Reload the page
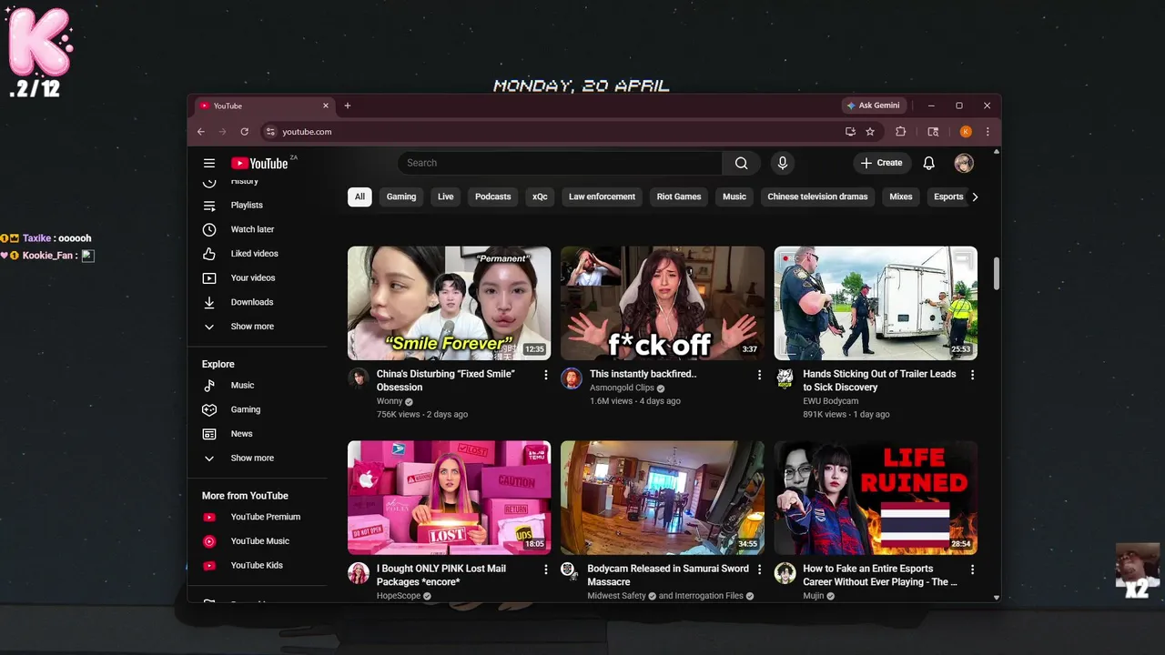Screen dimensions: 1165x655 pos(244,131)
